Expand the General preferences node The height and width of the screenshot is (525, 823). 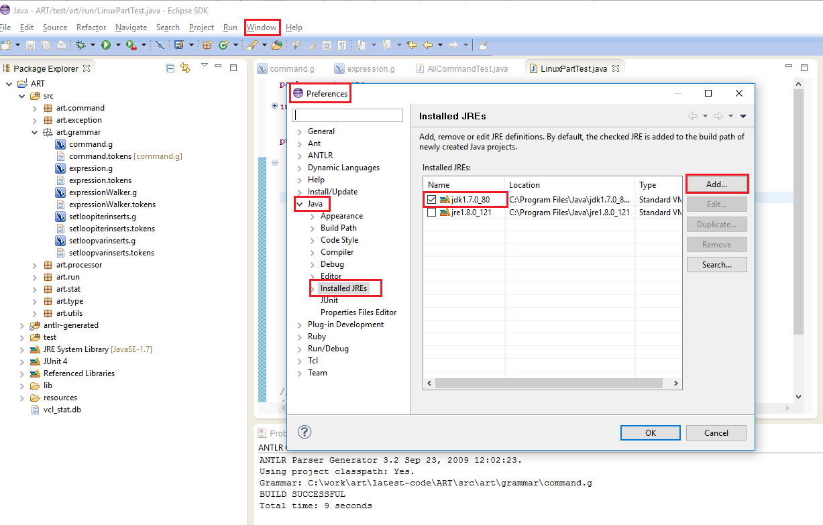300,131
